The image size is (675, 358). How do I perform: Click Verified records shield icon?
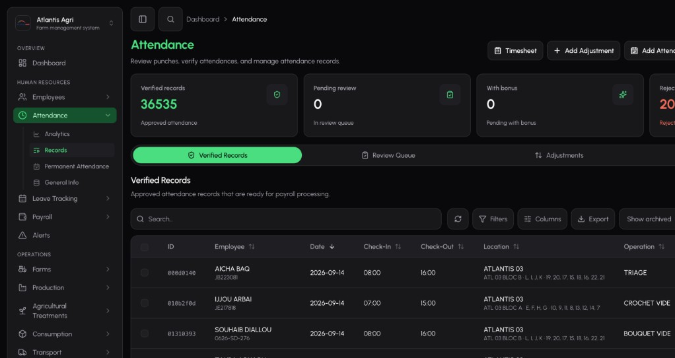click(x=277, y=94)
